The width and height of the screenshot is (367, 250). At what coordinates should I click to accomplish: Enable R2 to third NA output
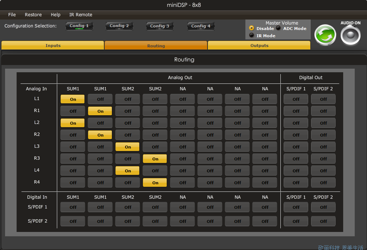237,135
